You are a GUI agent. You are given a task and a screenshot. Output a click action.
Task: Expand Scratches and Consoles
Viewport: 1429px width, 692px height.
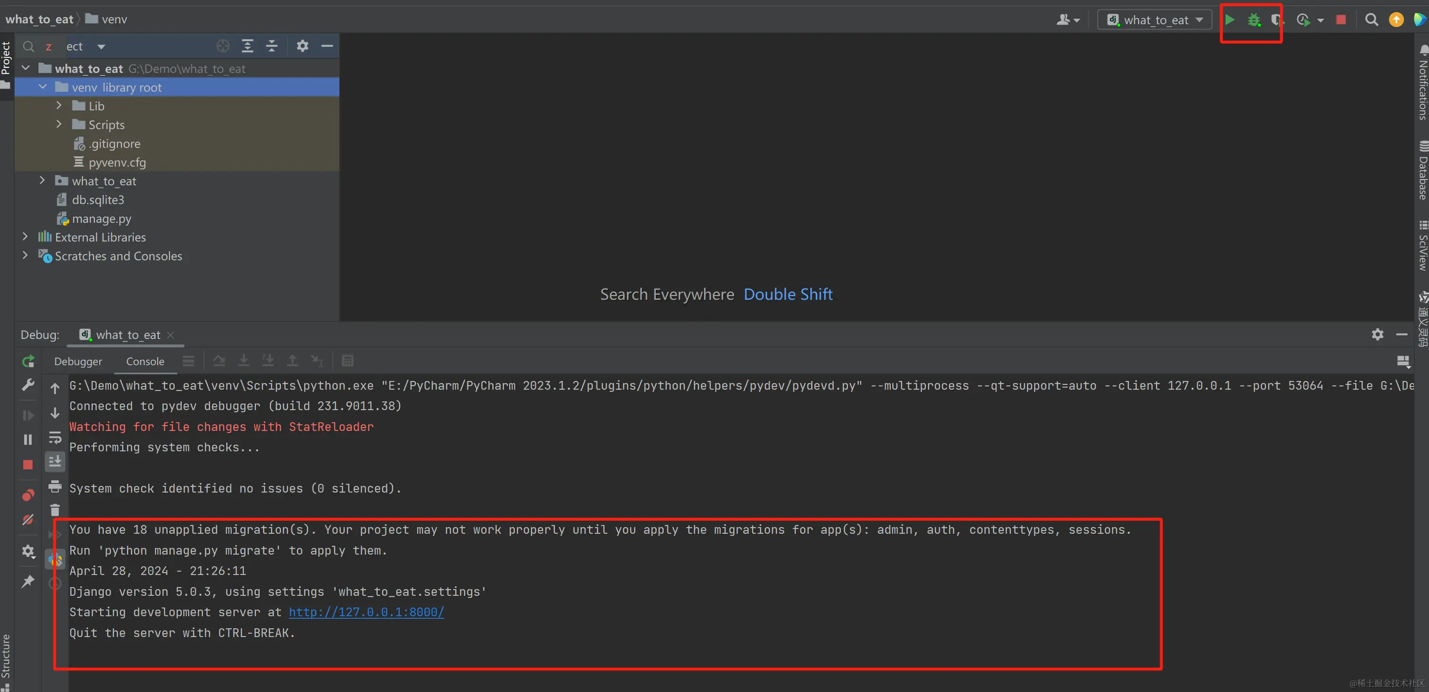pyautogui.click(x=25, y=255)
